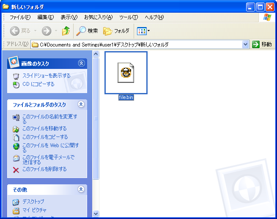This screenshot has width=277, height=219.
Task: Click the red X delete icon
Action: coord(16,170)
